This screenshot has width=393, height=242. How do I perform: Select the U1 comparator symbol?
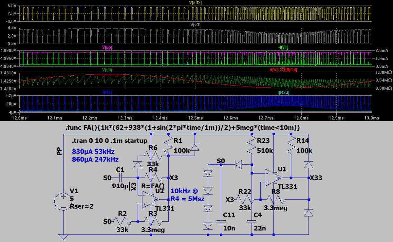[x=273, y=178]
